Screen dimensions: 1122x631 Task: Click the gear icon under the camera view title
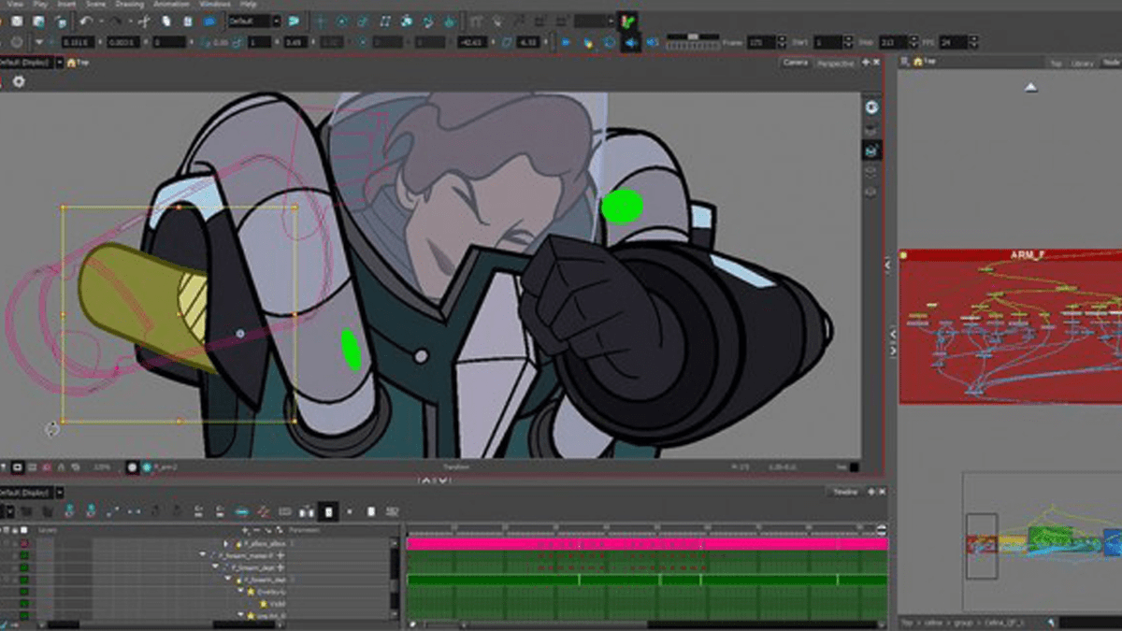(18, 81)
